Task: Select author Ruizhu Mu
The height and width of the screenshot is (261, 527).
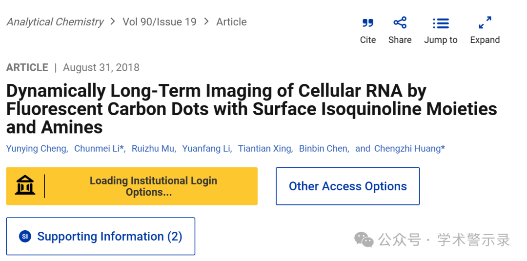Action: 153,148
